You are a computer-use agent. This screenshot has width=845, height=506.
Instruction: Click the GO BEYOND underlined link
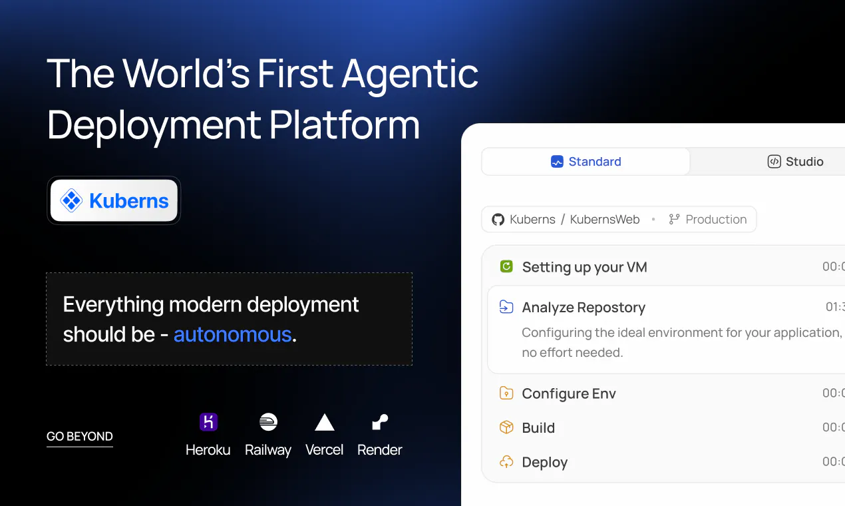80,437
